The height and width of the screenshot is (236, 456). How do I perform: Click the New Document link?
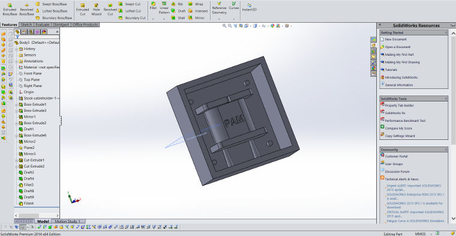pyautogui.click(x=395, y=39)
